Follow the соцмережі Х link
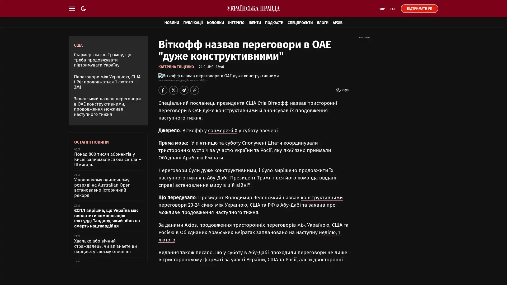 click(223, 131)
